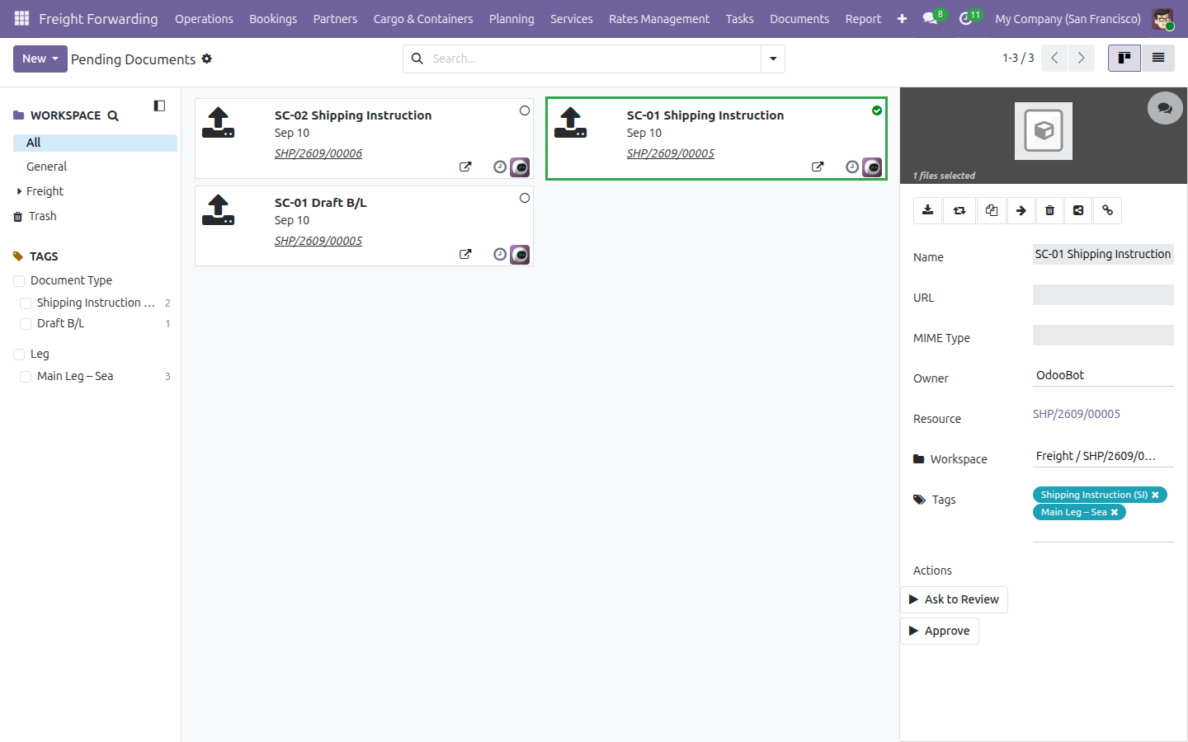Image resolution: width=1188 pixels, height=742 pixels.
Task: Download the selected document
Action: 928,210
